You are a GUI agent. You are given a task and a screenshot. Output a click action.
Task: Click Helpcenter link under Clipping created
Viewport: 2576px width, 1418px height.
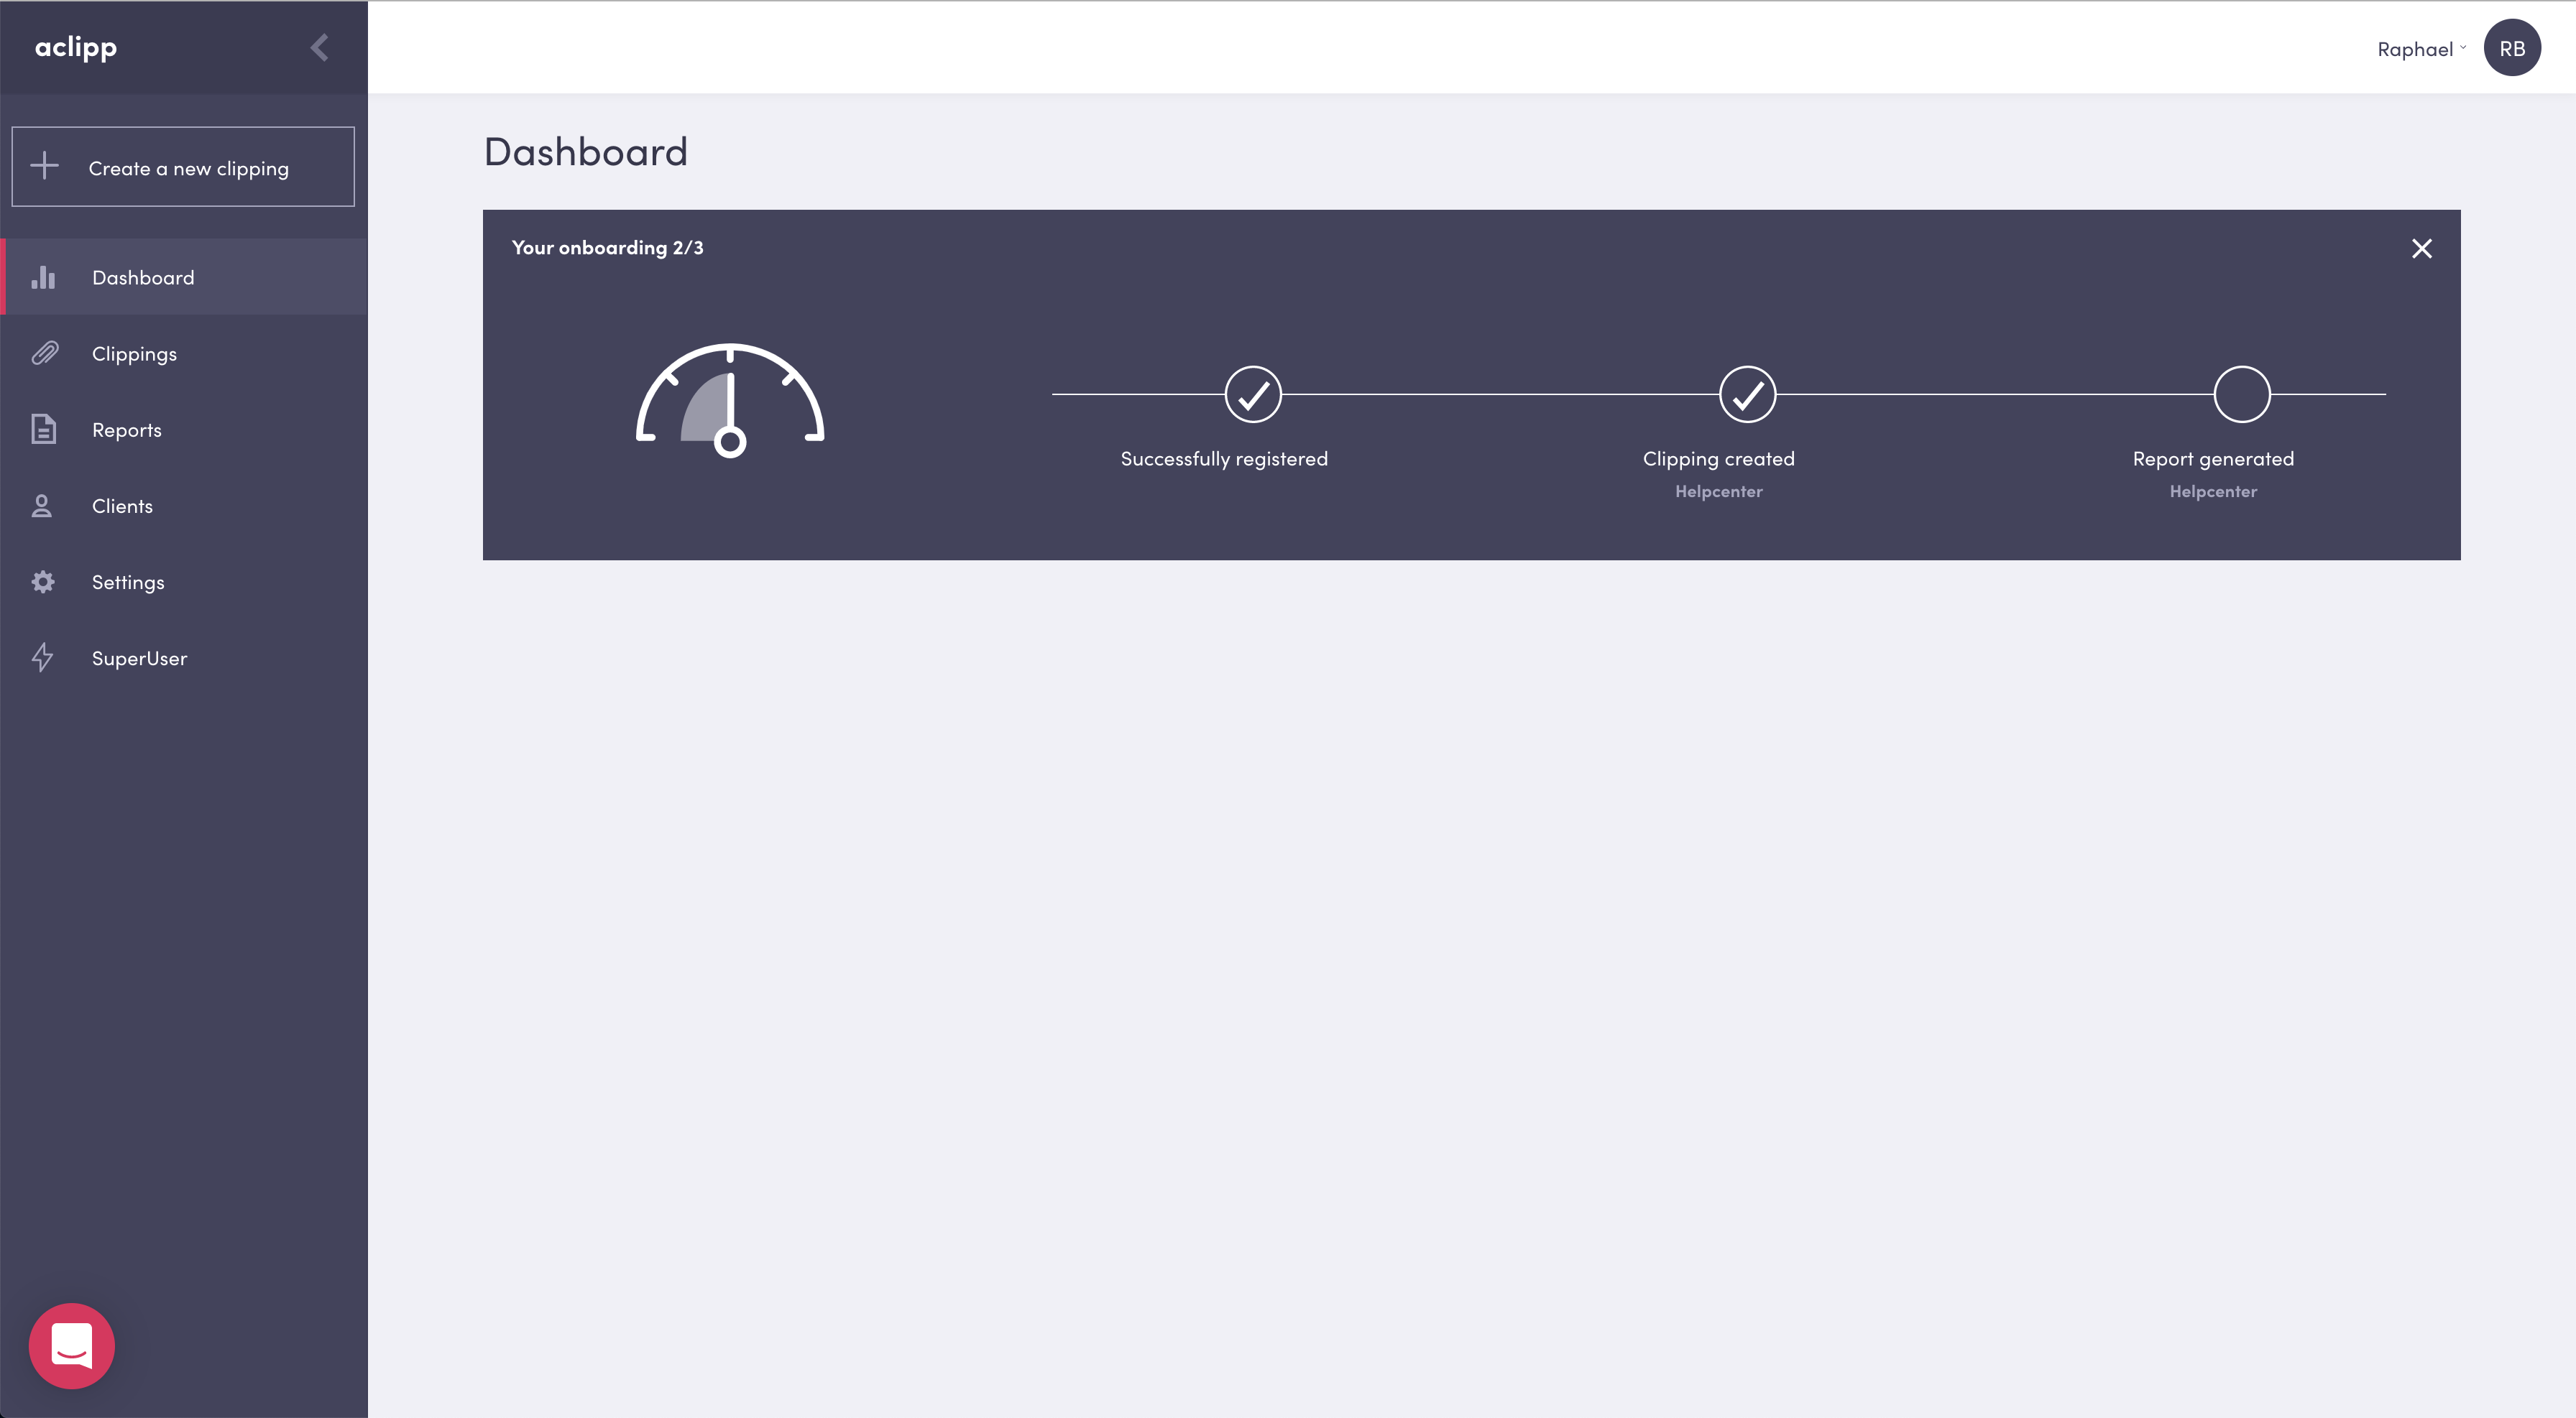pyautogui.click(x=1718, y=491)
